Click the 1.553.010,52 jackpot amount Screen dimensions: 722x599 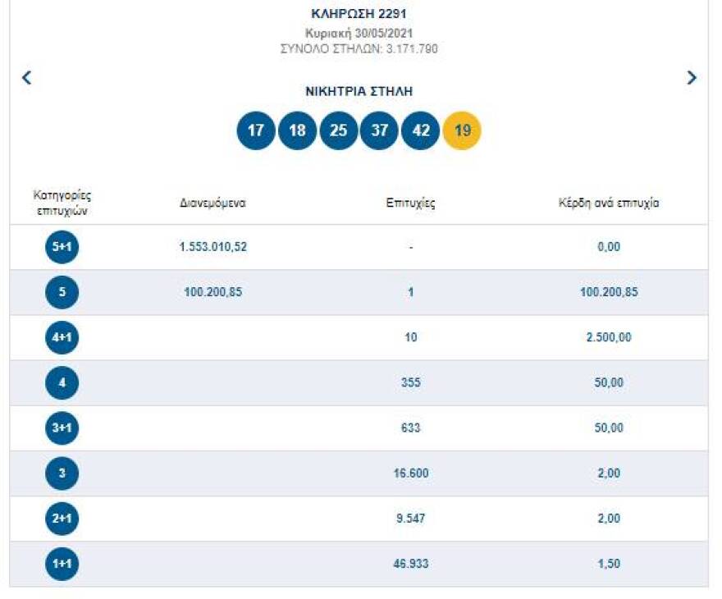tap(212, 247)
